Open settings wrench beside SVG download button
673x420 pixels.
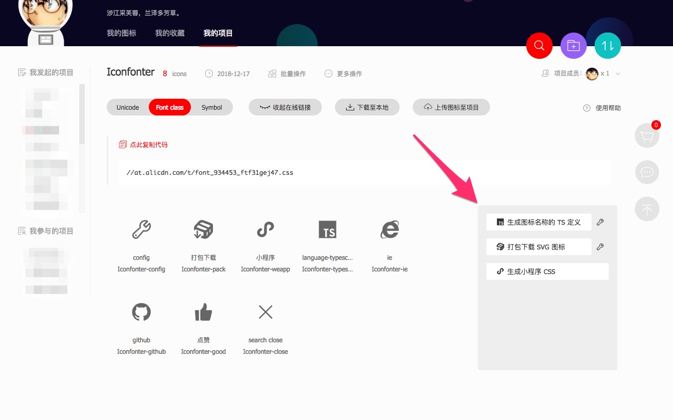pyautogui.click(x=600, y=247)
